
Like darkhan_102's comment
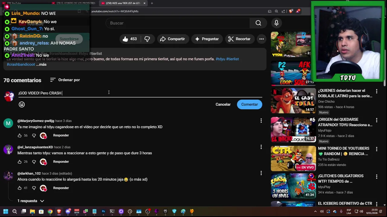[x=20, y=188]
